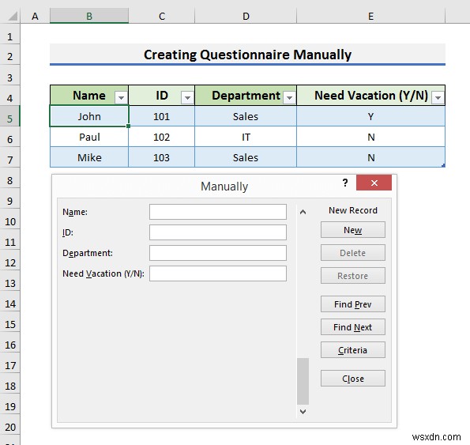Screen dimensions: 470x445
Task: Select column E header
Action: pos(371,16)
